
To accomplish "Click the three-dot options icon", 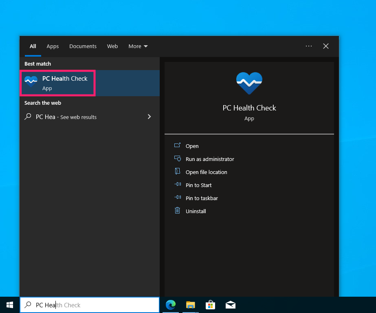I will click(x=309, y=46).
